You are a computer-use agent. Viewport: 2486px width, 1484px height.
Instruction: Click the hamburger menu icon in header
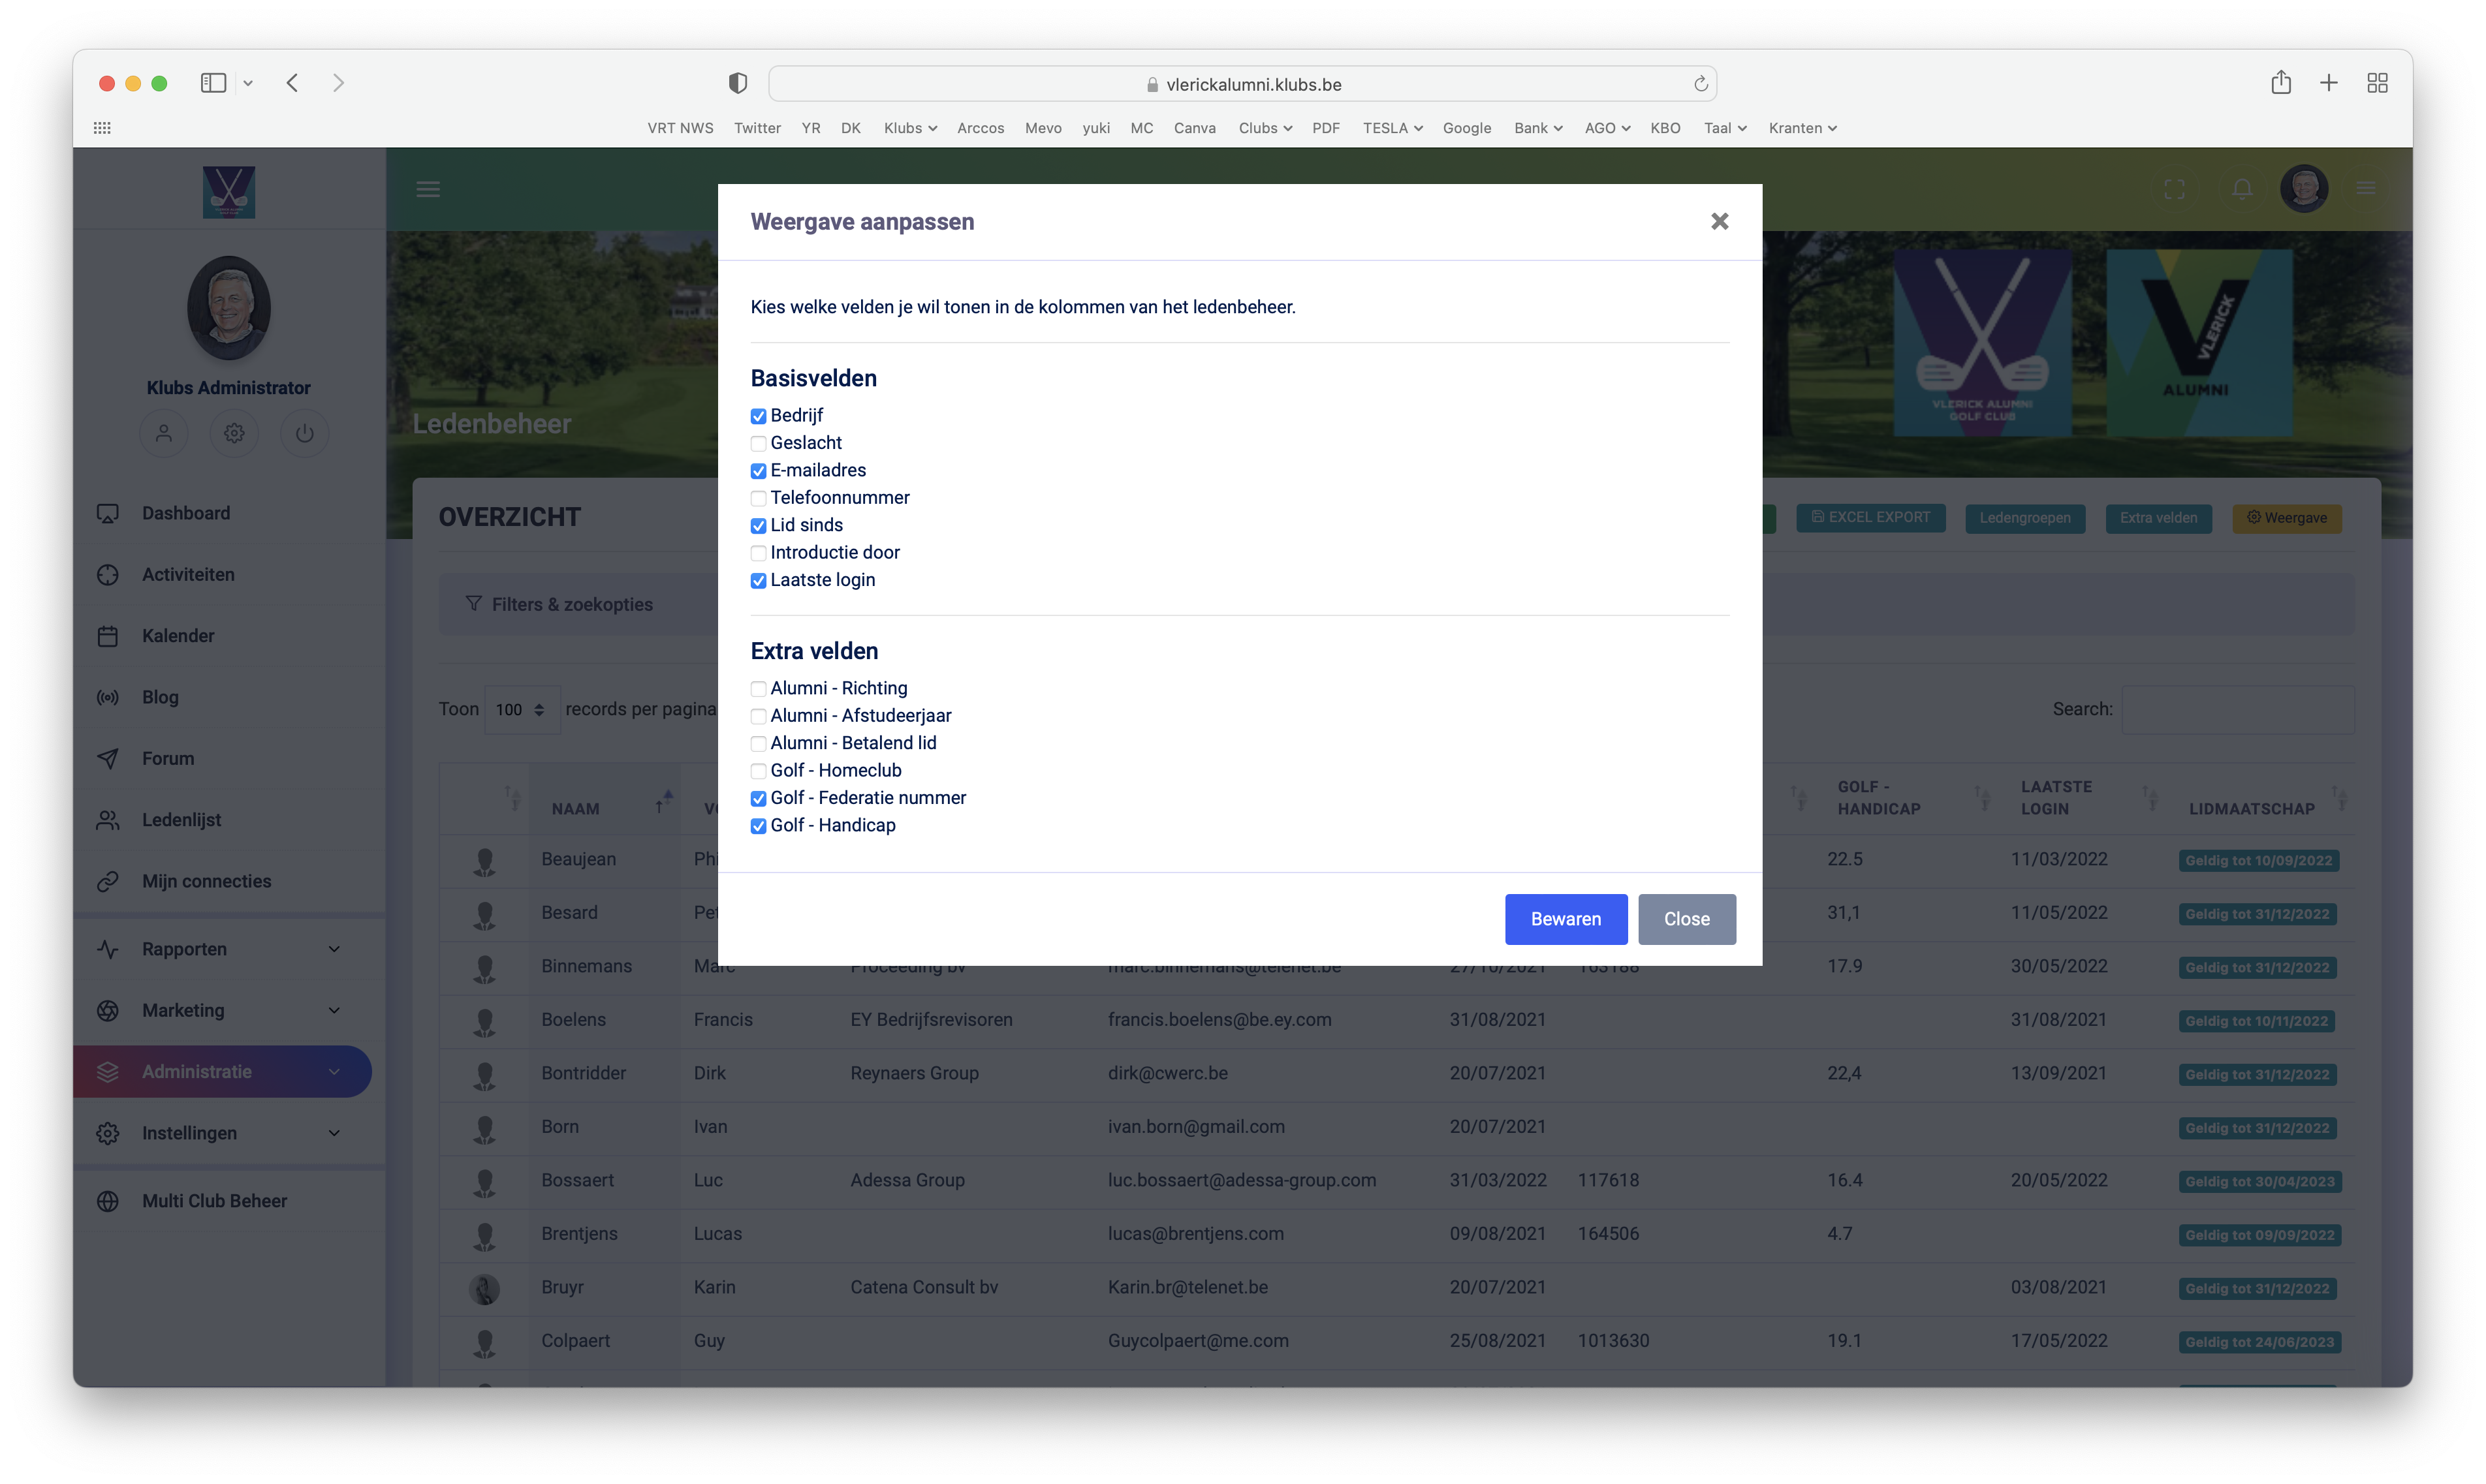click(x=428, y=189)
